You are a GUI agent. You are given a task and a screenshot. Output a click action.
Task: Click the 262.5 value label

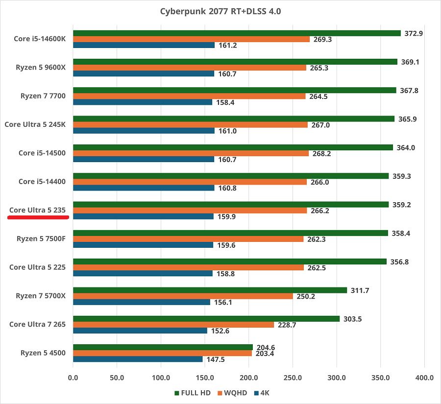(317, 268)
